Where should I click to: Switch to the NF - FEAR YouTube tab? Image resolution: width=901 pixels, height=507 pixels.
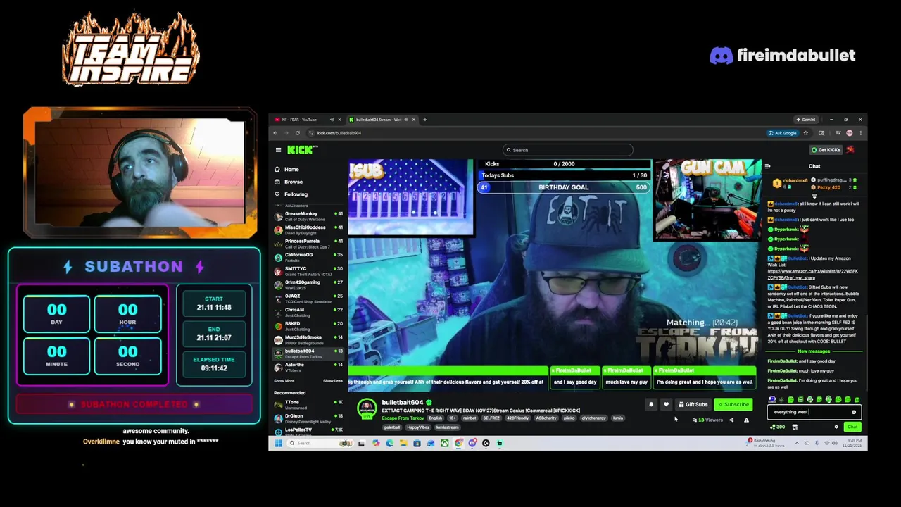coord(306,120)
